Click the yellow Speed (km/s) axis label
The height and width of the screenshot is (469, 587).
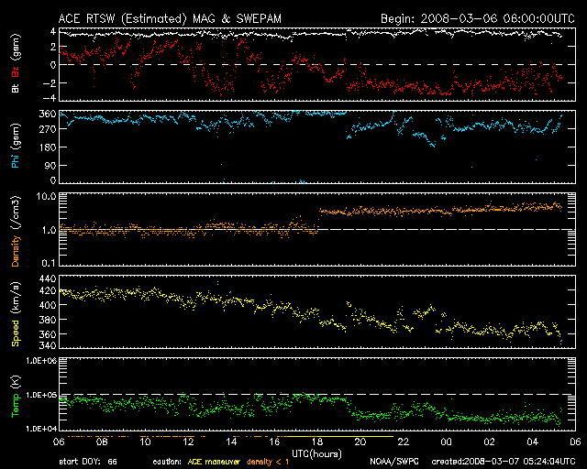(16, 312)
